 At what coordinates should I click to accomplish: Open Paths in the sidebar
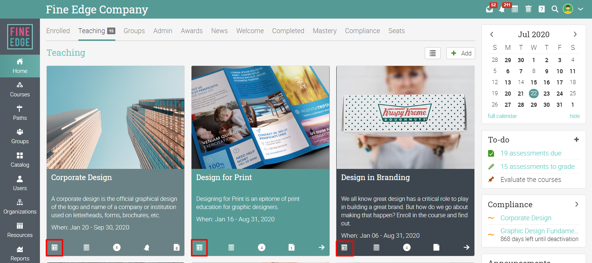click(20, 113)
